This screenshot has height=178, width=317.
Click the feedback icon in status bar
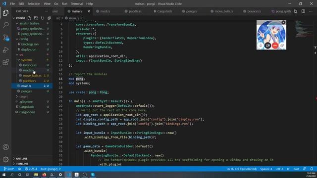(305, 169)
